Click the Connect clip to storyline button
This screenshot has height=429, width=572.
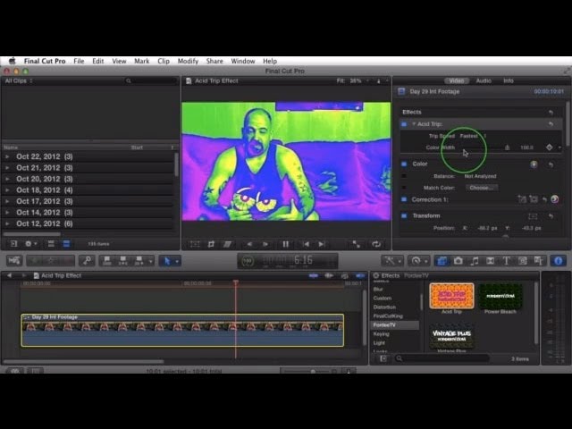(x=107, y=260)
